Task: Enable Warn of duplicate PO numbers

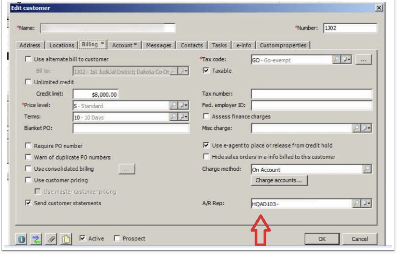Action: (28, 157)
